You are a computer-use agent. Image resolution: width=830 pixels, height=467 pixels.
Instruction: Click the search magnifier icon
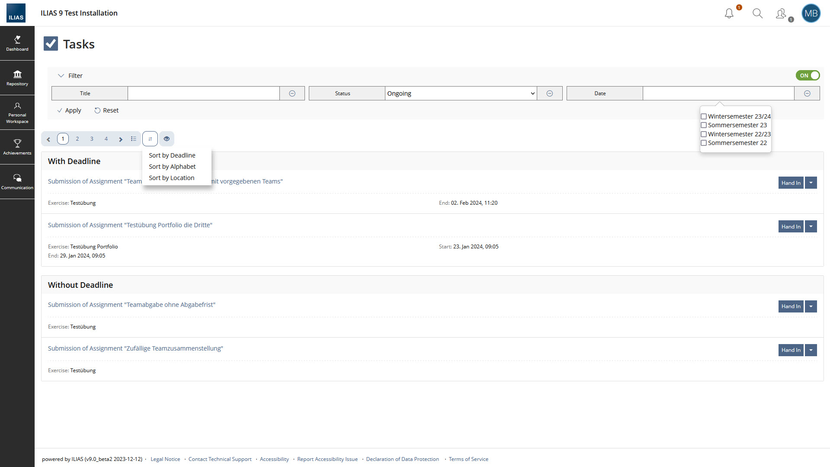point(757,13)
